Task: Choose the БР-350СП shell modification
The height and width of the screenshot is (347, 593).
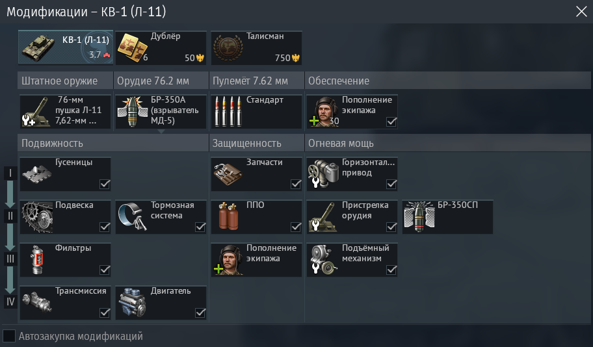Action: pos(447,217)
